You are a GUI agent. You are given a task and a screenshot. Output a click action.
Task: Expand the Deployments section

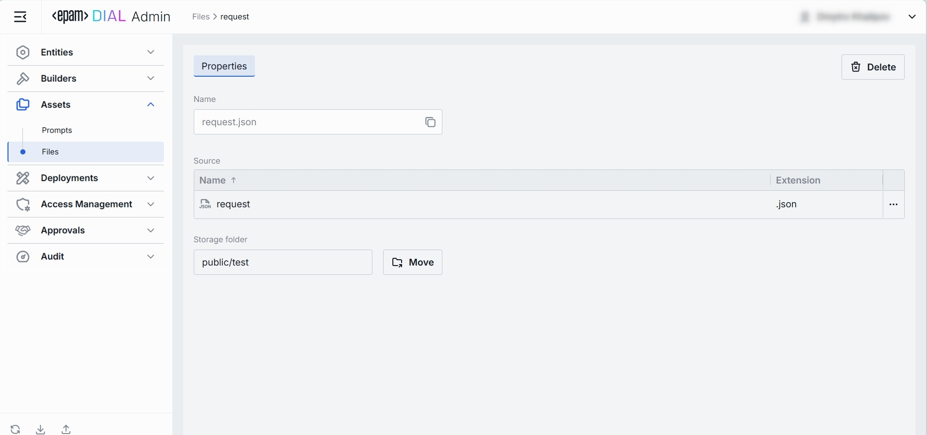pos(151,178)
